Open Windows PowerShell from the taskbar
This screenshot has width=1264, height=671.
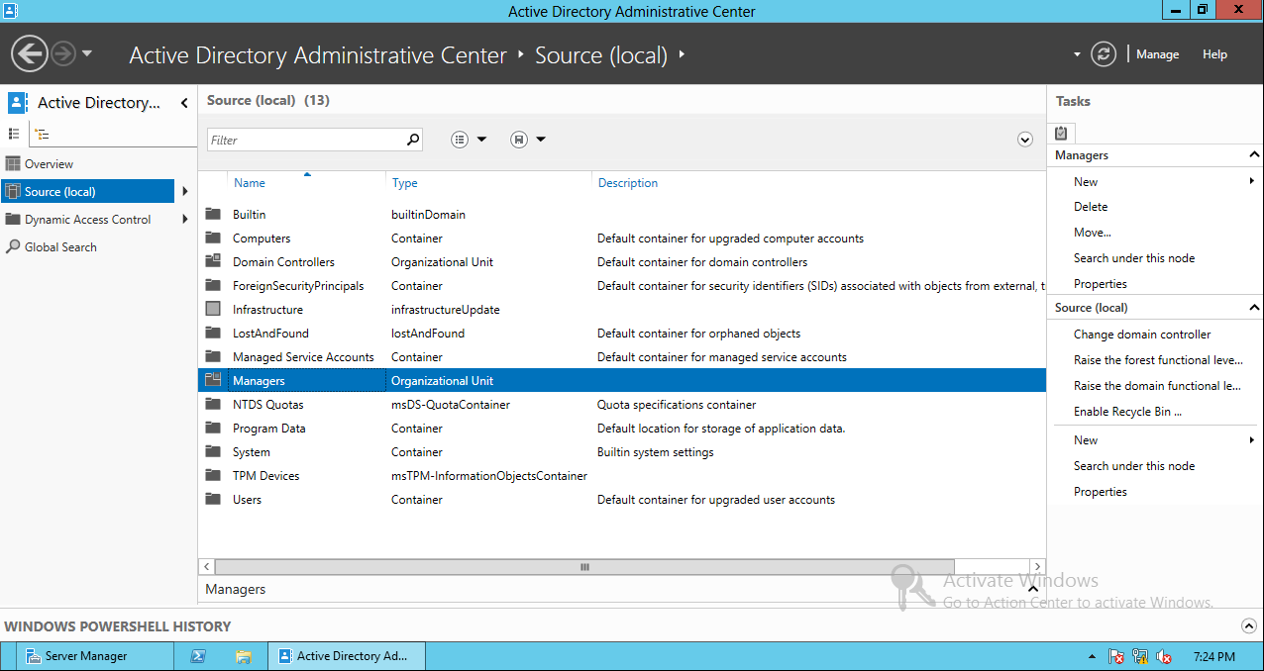(x=199, y=655)
